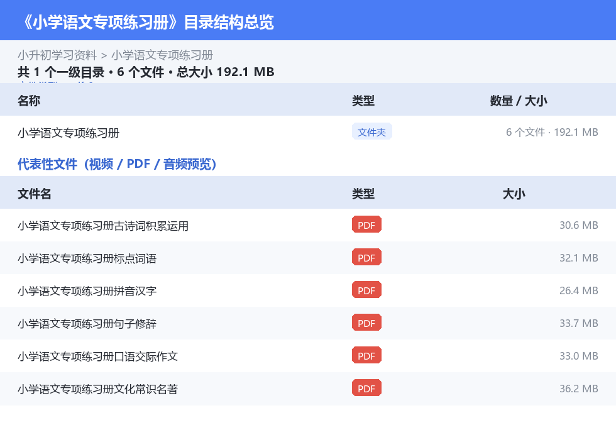Viewport: 616px width, 425px height.
Task: Click PDF badge for 口语交际作文 file
Action: coord(366,355)
